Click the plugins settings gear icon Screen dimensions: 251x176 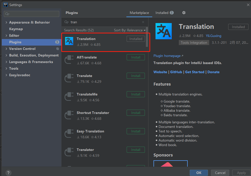(184, 13)
